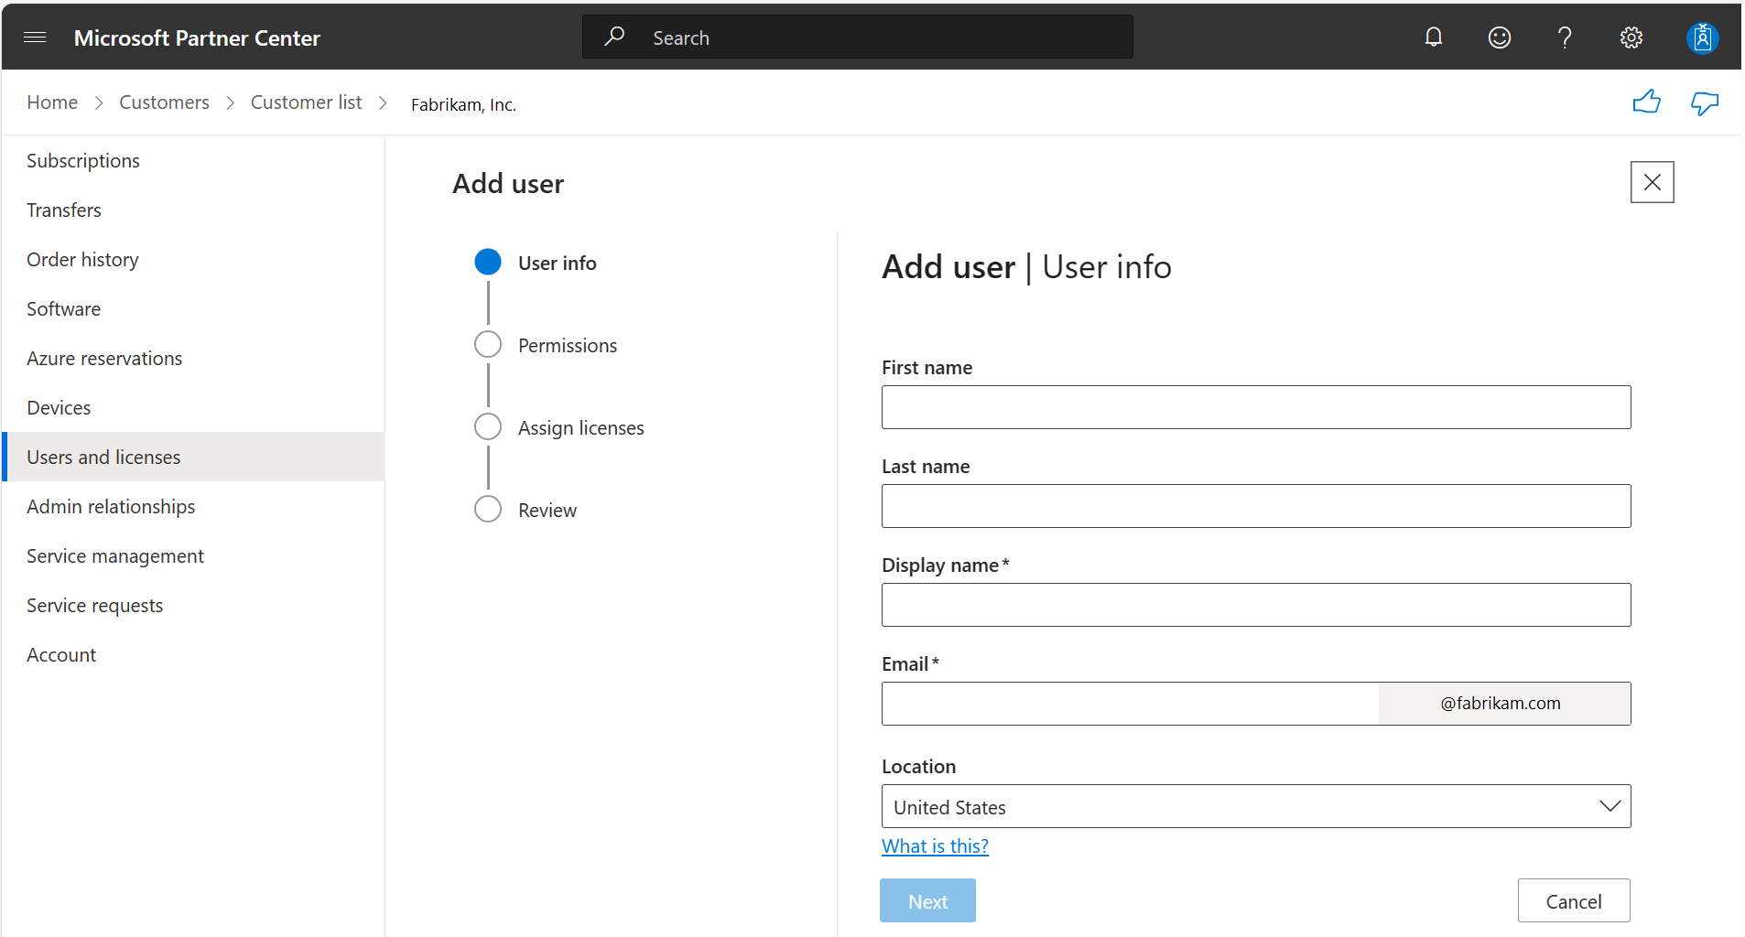Select the Review step circle
The width and height of the screenshot is (1745, 937).
(488, 509)
